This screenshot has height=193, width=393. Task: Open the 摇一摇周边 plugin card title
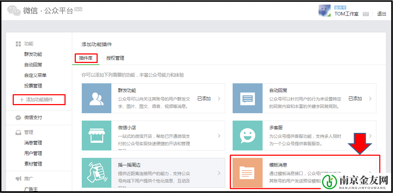(129, 165)
